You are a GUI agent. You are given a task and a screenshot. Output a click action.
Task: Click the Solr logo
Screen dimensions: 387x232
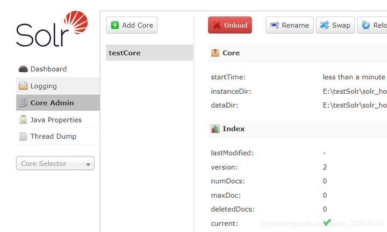tap(51, 31)
